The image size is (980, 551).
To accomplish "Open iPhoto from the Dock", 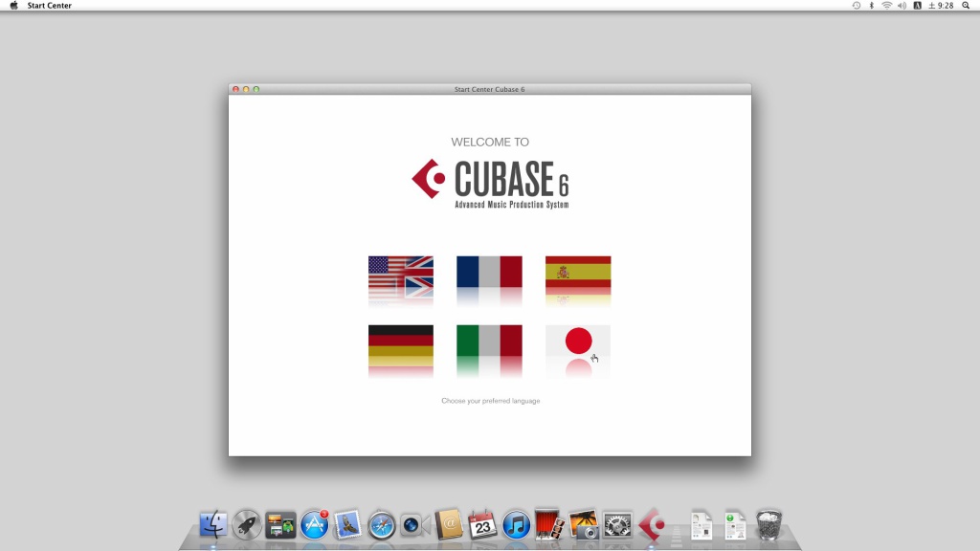I will (584, 525).
